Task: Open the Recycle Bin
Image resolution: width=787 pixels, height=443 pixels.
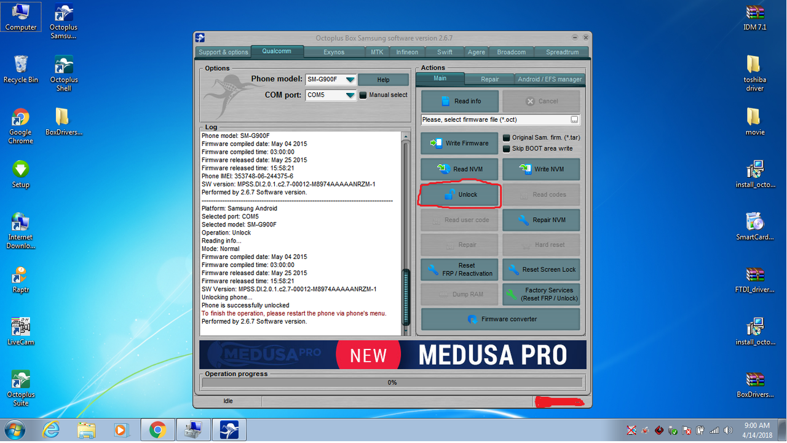Action: pos(21,70)
